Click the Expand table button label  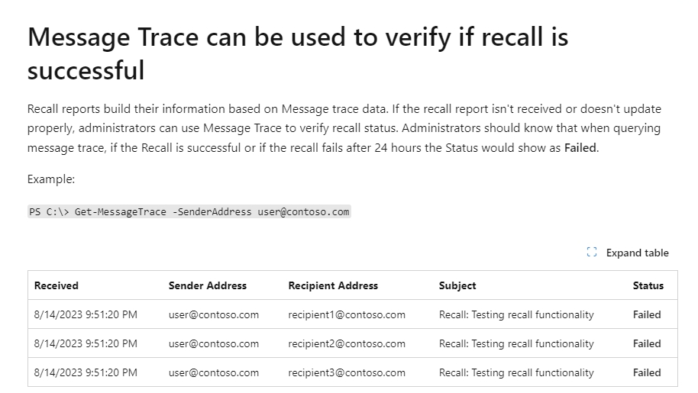[x=637, y=253]
